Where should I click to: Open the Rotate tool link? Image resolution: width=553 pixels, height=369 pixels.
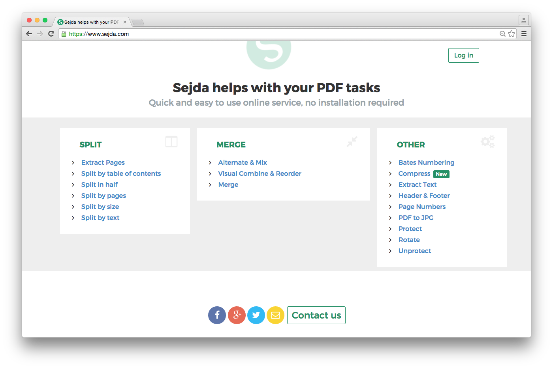point(409,240)
